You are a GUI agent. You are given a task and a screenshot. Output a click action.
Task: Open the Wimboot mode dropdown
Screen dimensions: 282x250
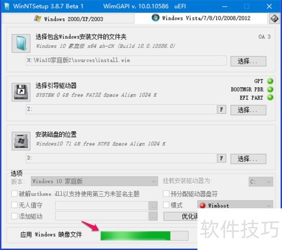point(235,205)
